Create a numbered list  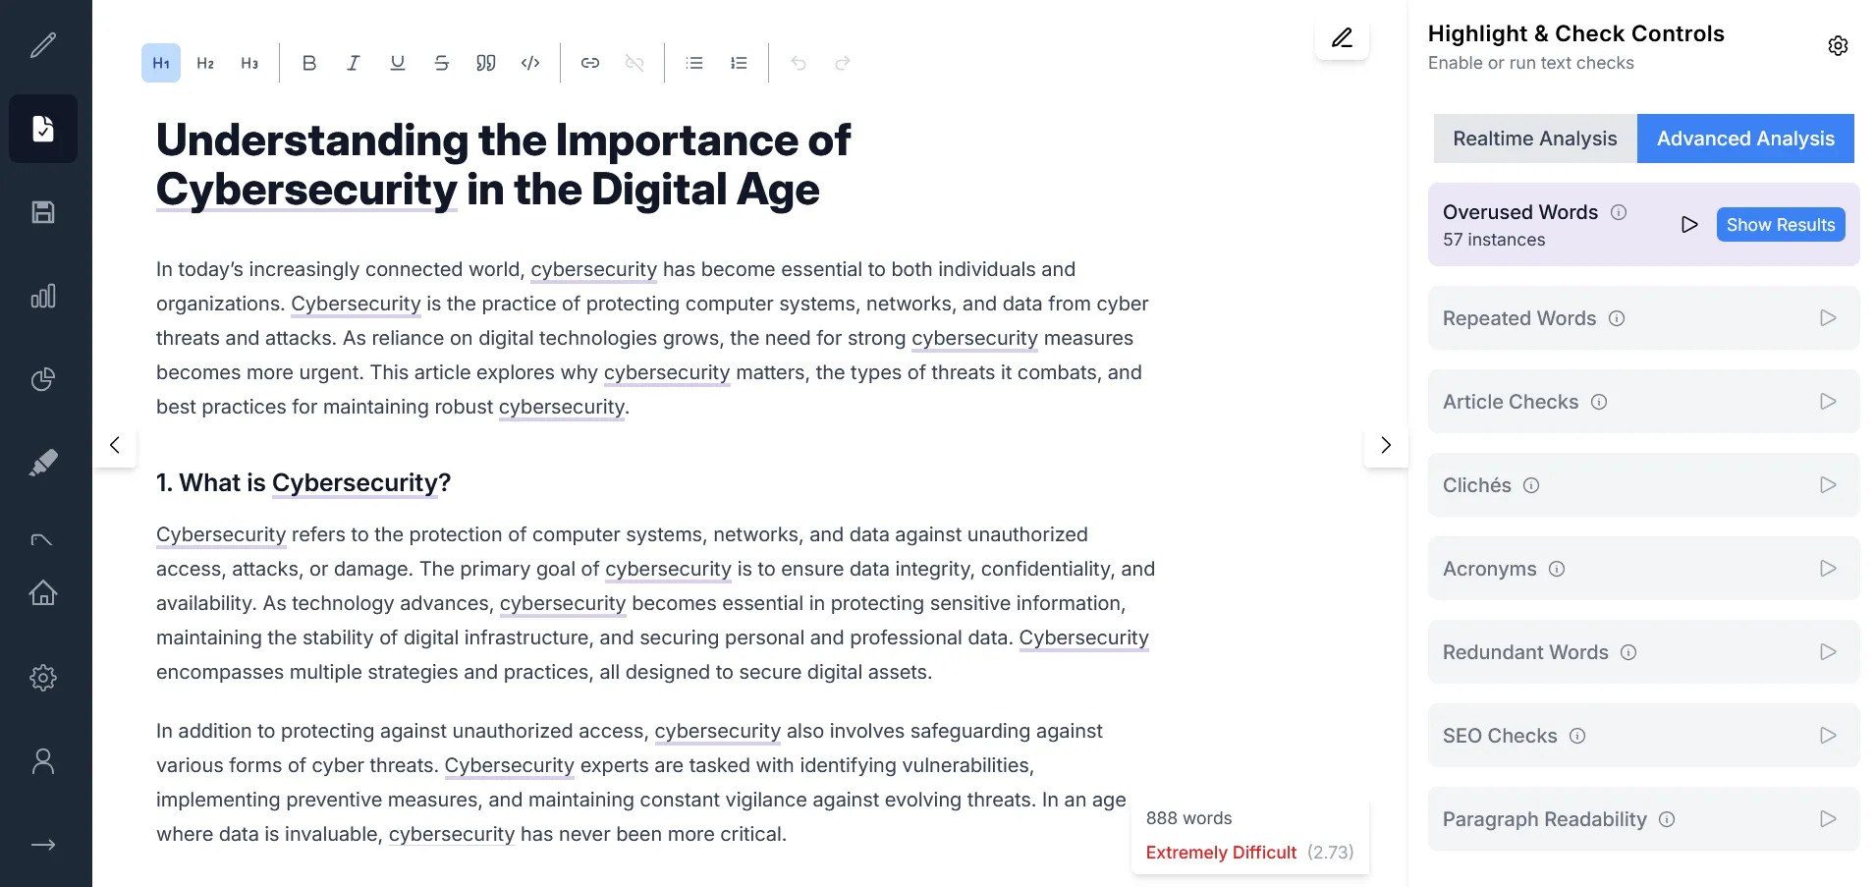tap(739, 63)
